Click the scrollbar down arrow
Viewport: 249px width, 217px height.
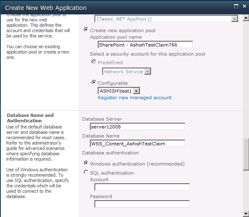(246, 214)
